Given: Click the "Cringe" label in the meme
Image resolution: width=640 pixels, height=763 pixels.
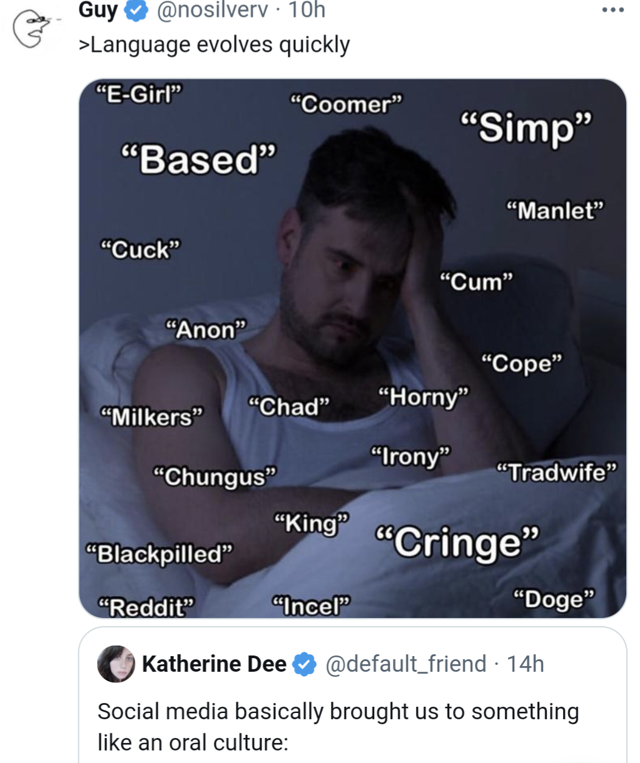Looking at the screenshot, I should [457, 542].
